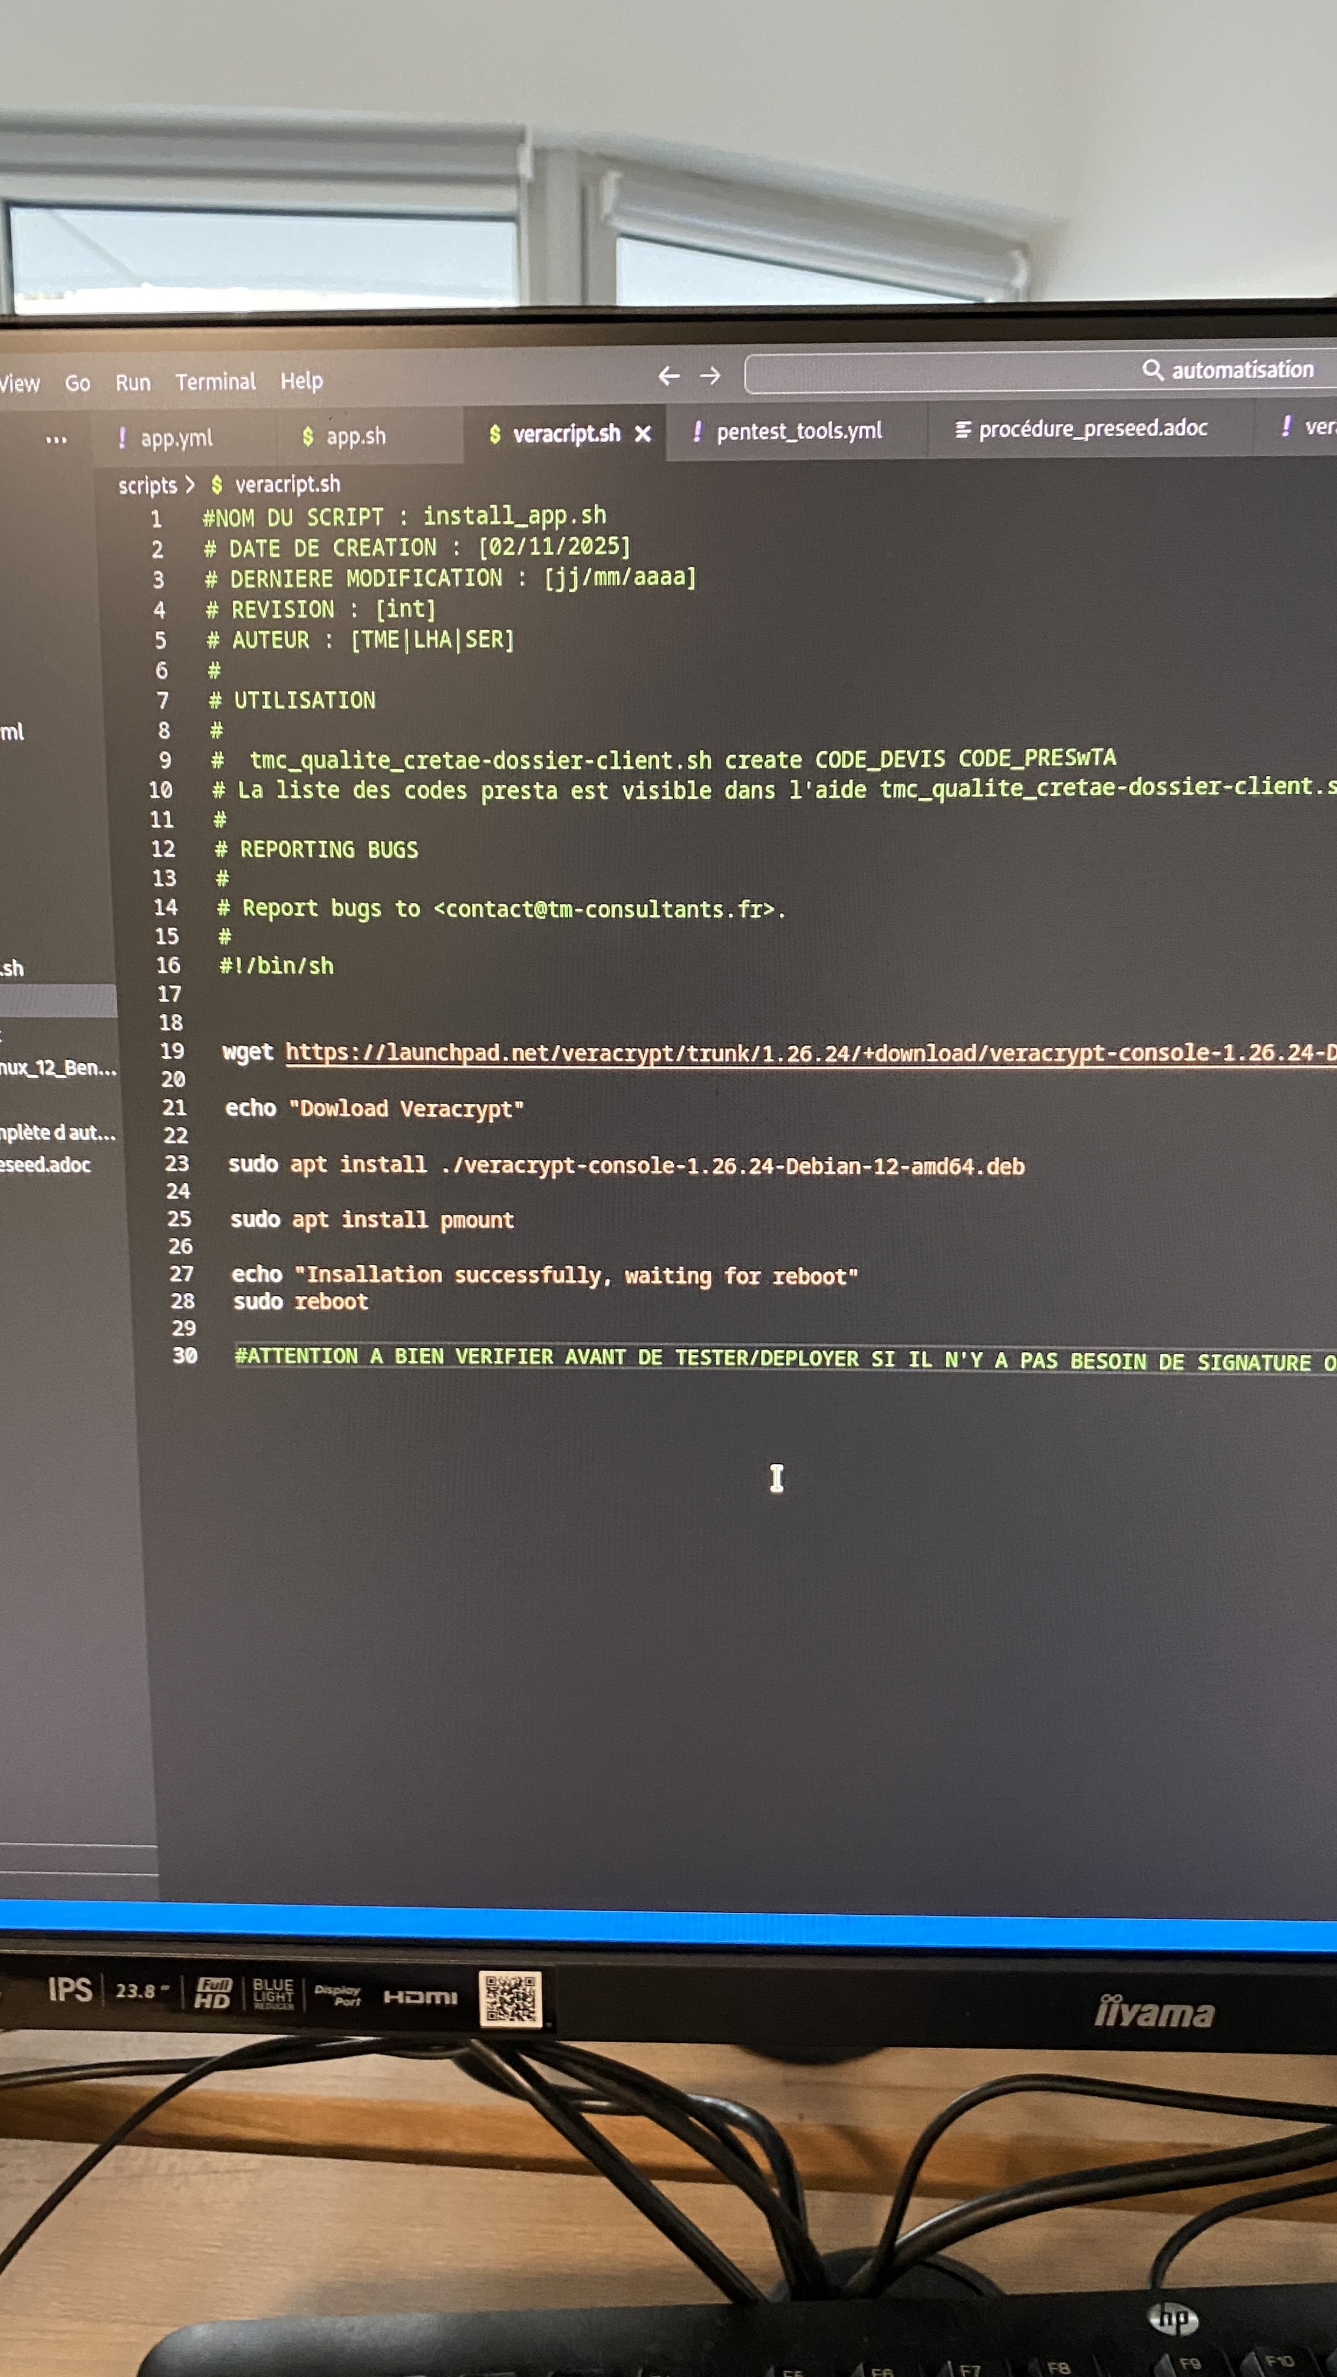Click the ATTENTION A BIEN VERIFIER comment
The height and width of the screenshot is (2377, 1337).
pyautogui.click(x=785, y=1359)
